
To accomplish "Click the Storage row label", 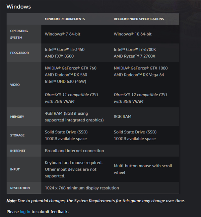I will [x=17, y=135].
